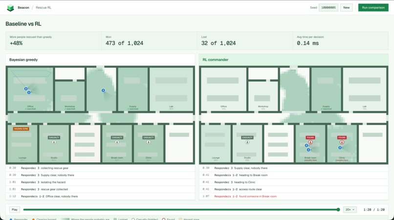This screenshot has width=394, height=220.
Task: Click log row 'Responder 3 collecting rescue gear'
Action: pos(100,168)
